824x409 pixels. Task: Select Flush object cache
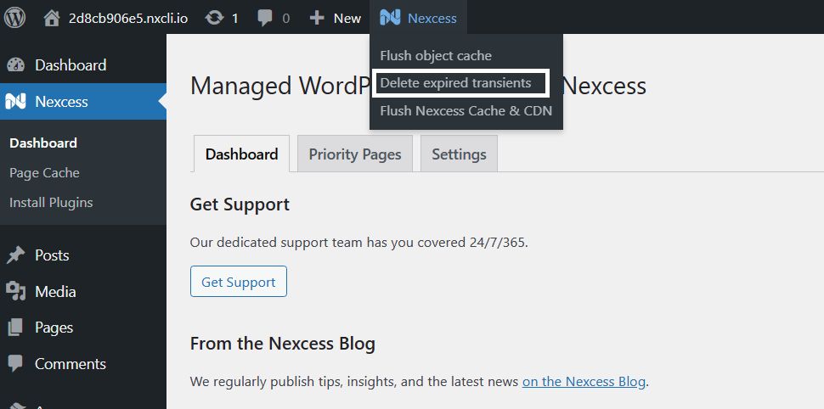click(x=436, y=56)
